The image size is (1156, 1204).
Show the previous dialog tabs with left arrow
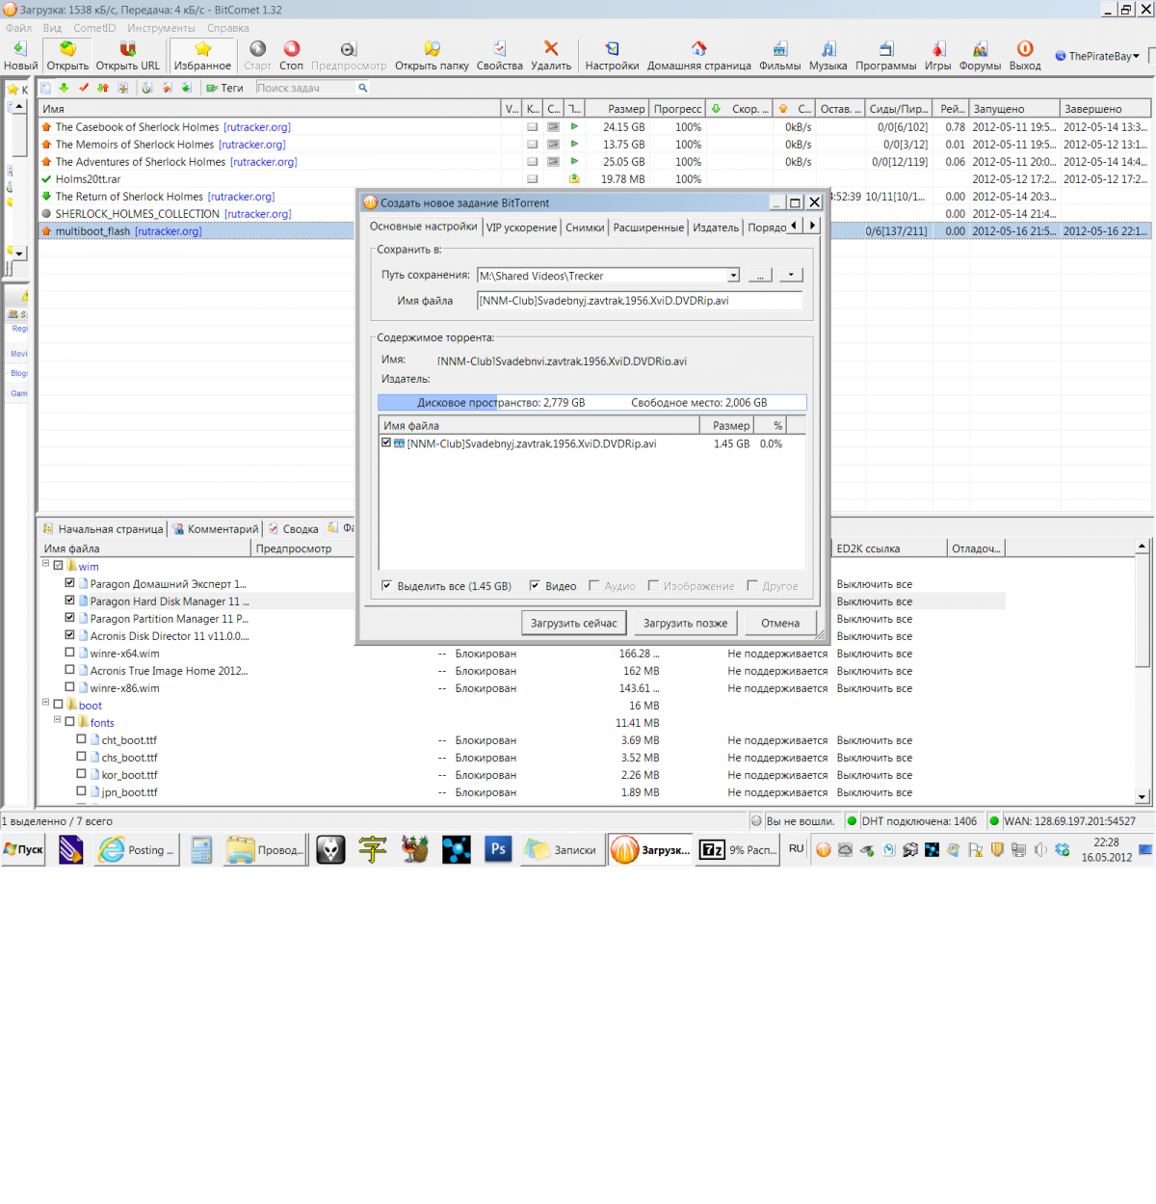pos(794,226)
